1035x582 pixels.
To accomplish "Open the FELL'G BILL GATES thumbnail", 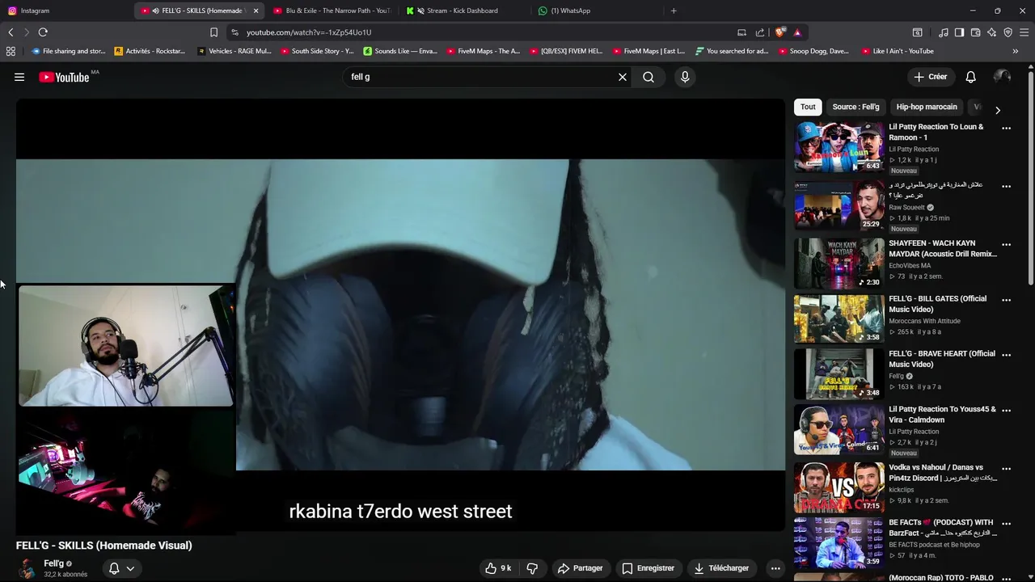I will (839, 318).
